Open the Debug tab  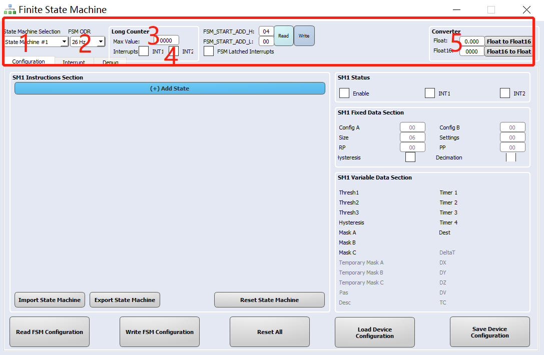coord(111,62)
